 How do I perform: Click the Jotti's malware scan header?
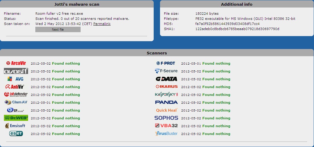(77, 4)
